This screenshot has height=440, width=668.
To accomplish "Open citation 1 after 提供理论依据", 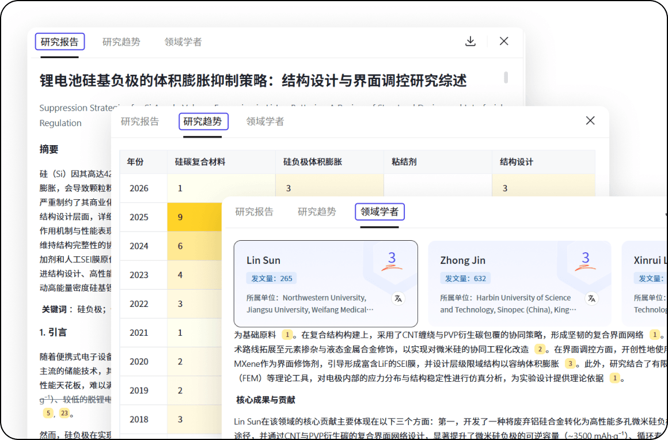I will click(615, 378).
